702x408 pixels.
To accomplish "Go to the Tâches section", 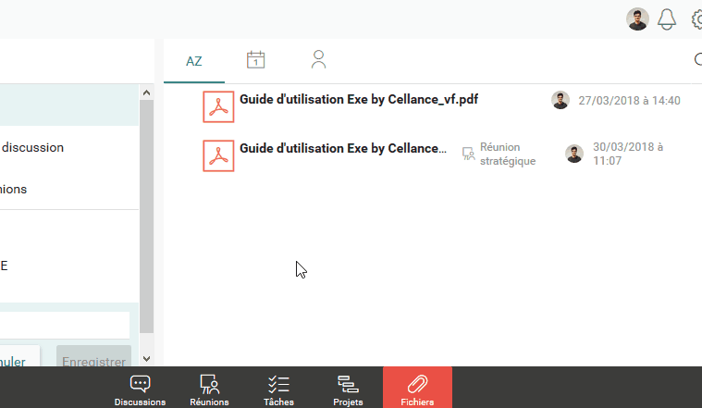I will [x=278, y=389].
